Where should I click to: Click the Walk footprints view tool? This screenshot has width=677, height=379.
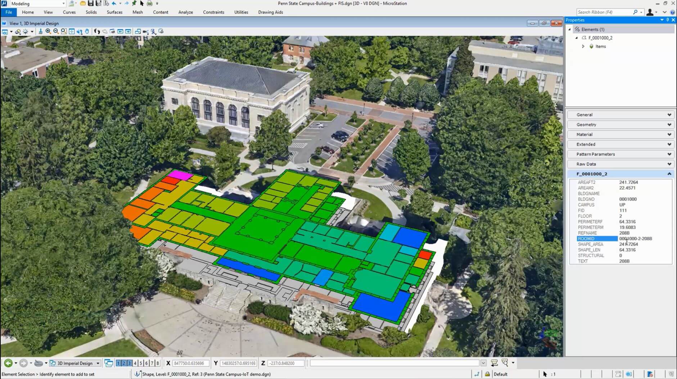97,32
